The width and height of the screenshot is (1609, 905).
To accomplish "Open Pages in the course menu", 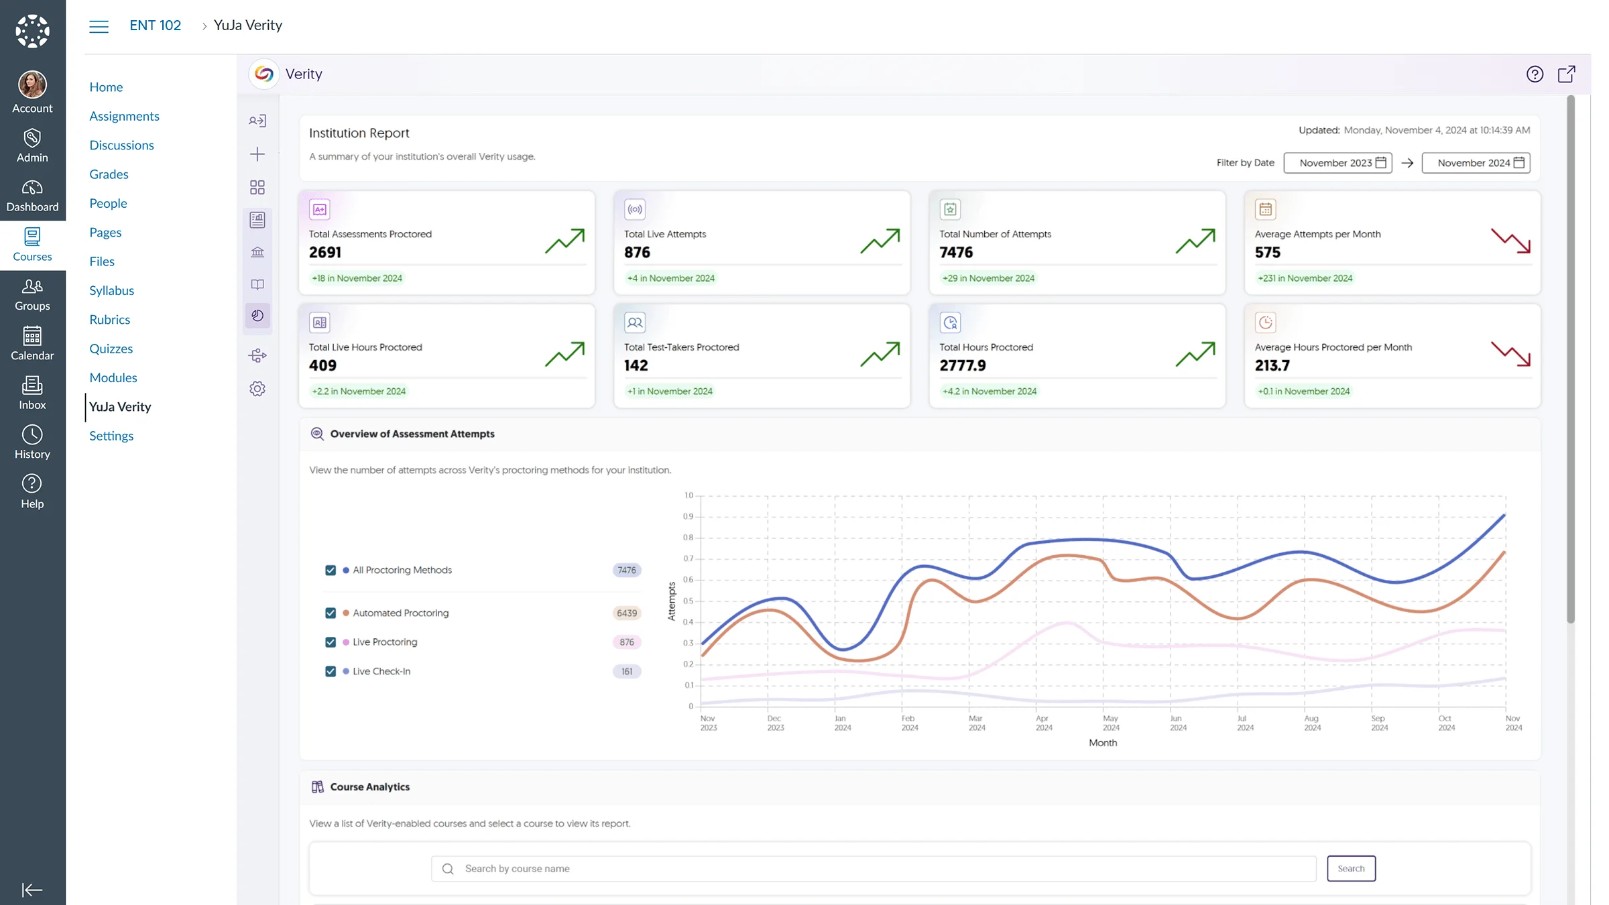I will (105, 232).
